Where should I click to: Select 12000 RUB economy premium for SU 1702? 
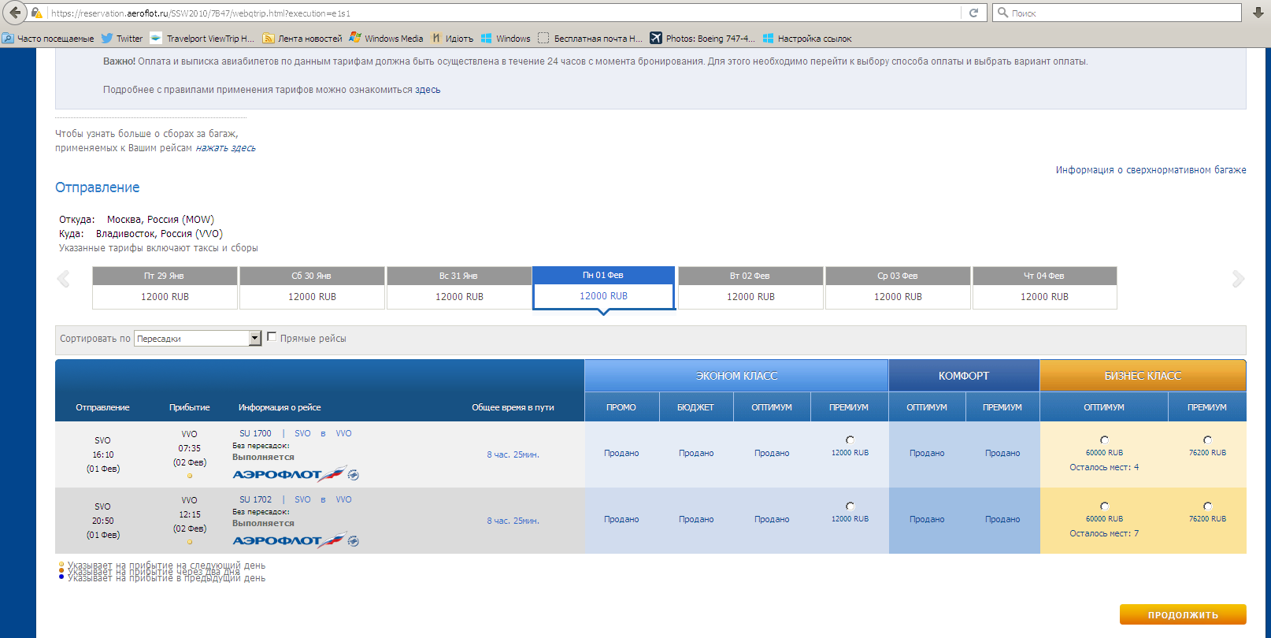[x=850, y=506]
